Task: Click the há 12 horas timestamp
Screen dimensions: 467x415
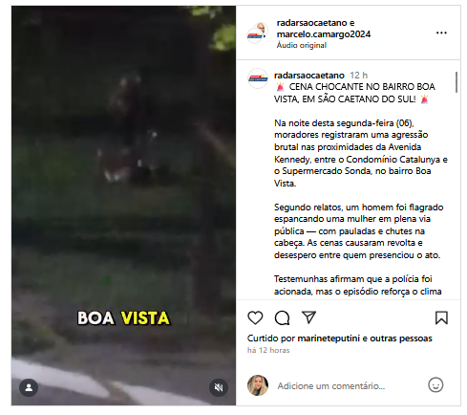Action: 268,350
